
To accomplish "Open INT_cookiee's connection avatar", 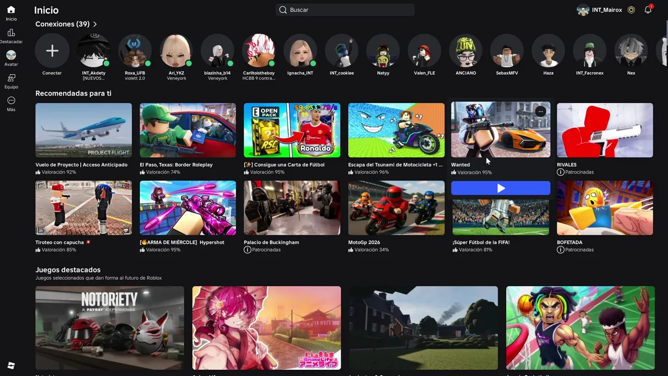I will [x=341, y=51].
